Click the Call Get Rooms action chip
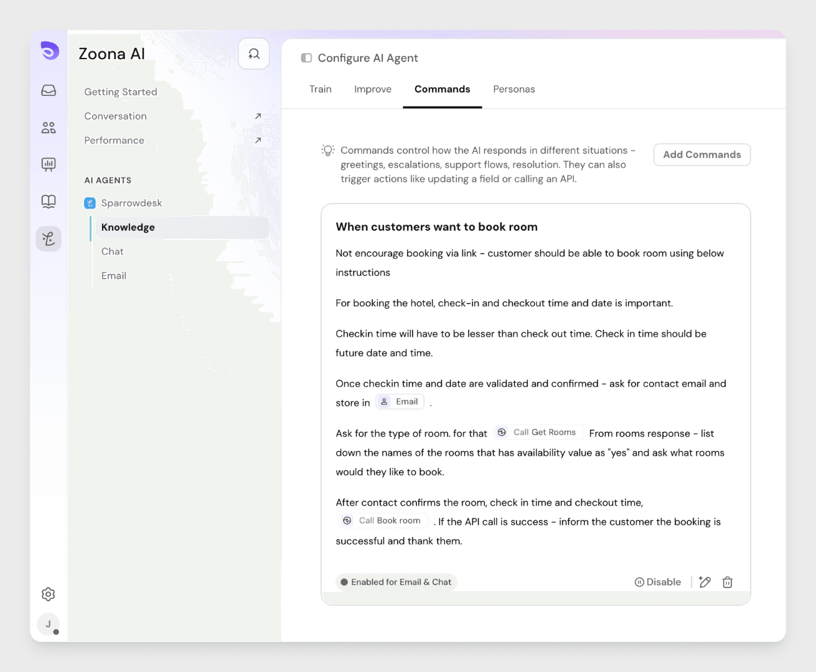Image resolution: width=816 pixels, height=672 pixels. [538, 432]
